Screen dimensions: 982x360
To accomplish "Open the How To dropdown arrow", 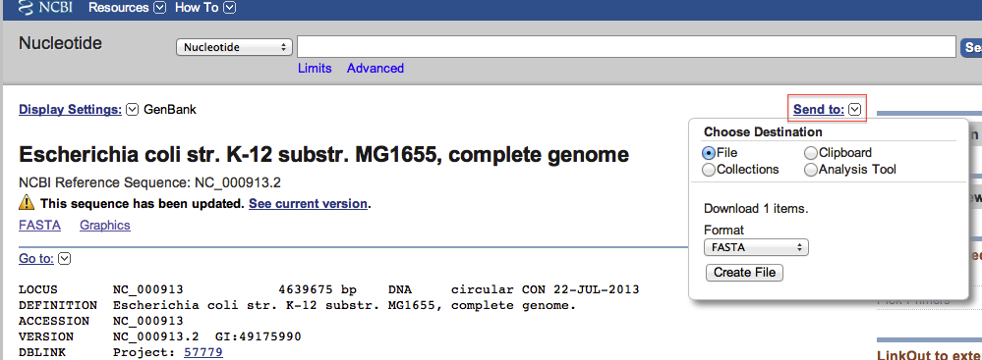I will point(230,8).
